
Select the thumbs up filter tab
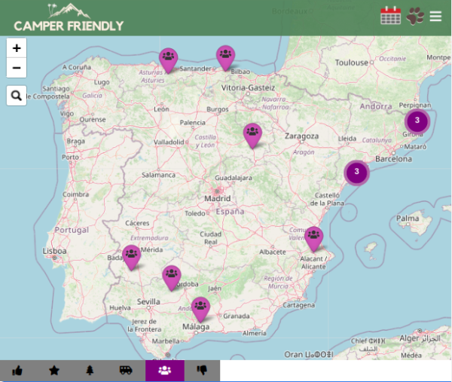pos(17,370)
